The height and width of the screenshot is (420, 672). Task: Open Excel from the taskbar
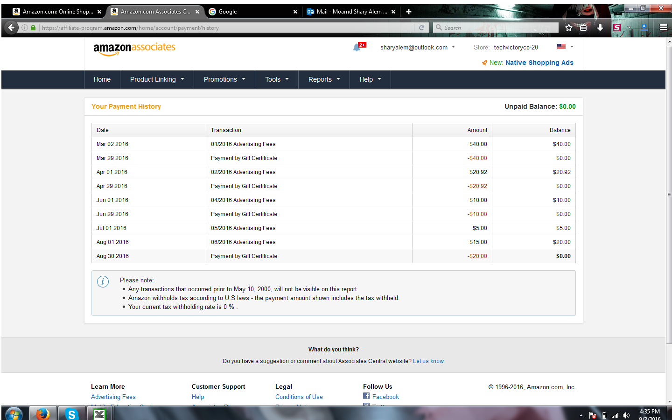(99, 413)
